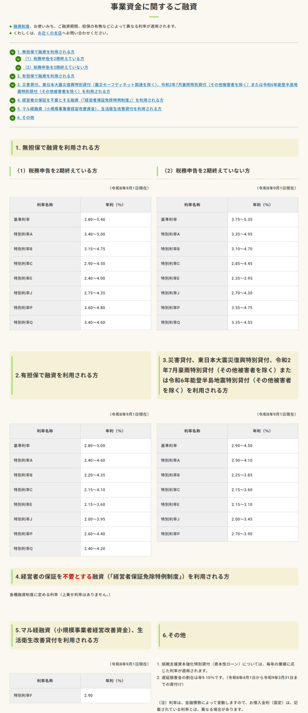Select the rate value 2.60〜4.40
The image size is (308, 713).
tap(95, 534)
